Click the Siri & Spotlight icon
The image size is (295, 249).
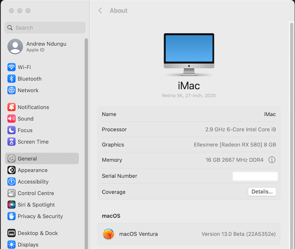tap(11, 205)
